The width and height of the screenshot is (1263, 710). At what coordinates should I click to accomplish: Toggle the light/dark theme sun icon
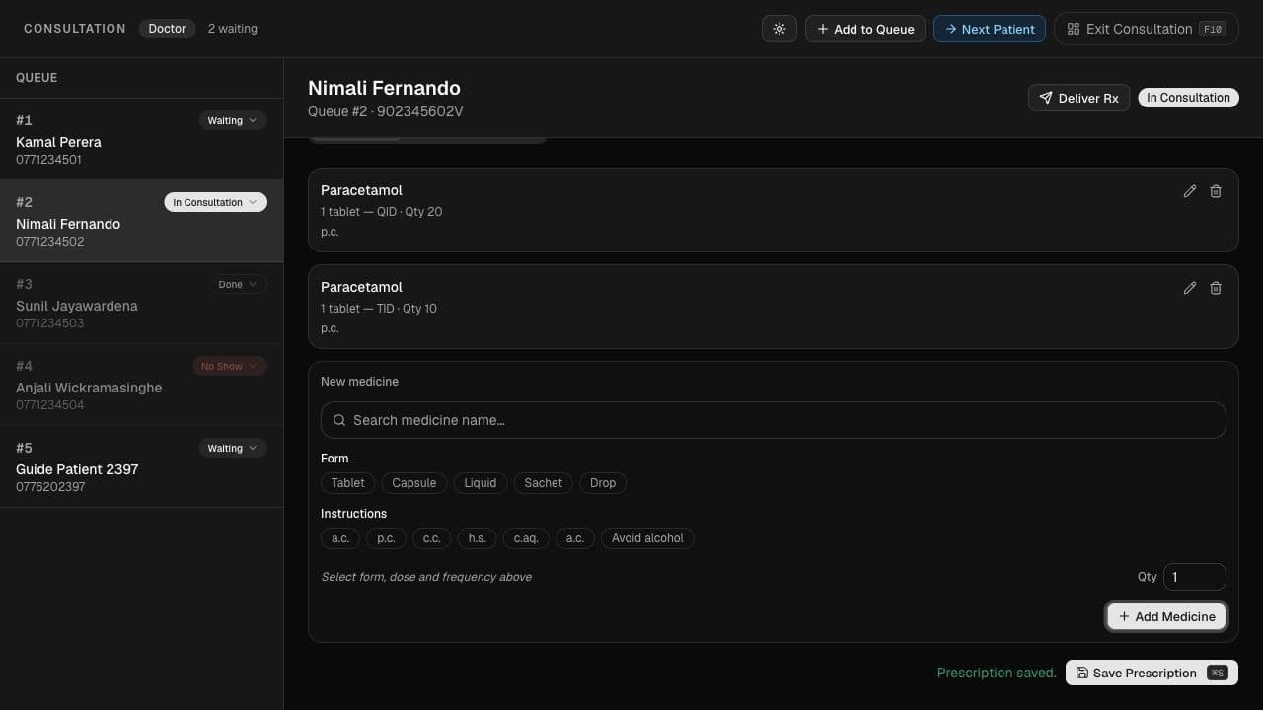pyautogui.click(x=779, y=29)
